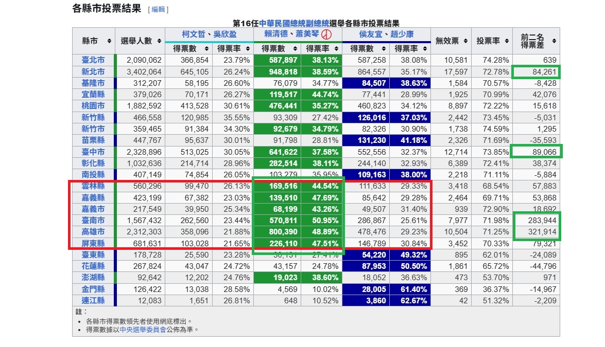
Task: Click the 高雄市 county link
Action: click(x=93, y=232)
